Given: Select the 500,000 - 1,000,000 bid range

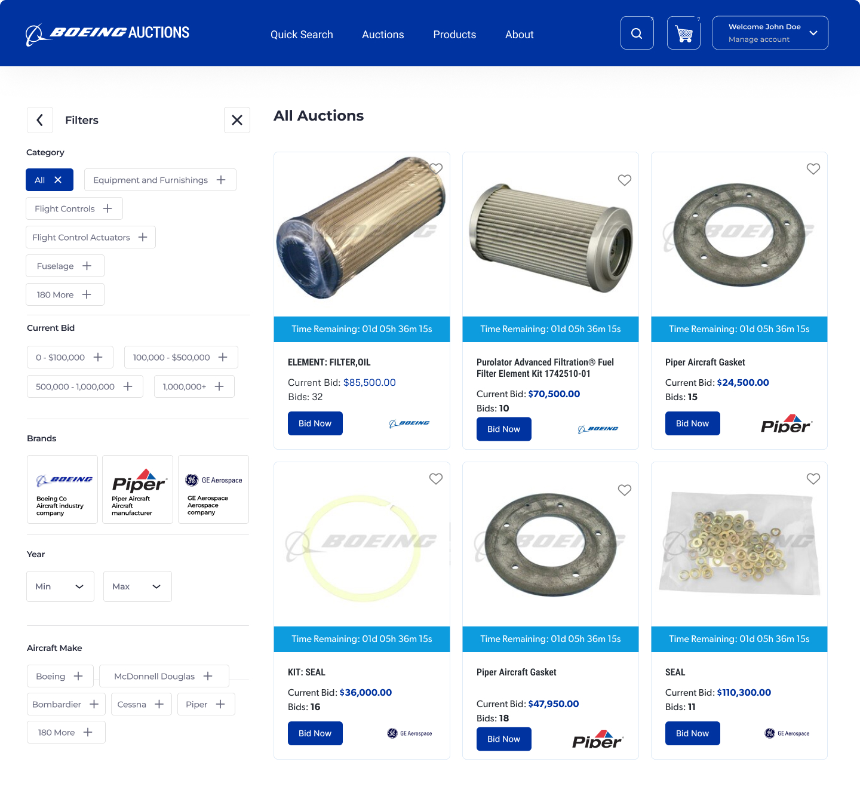Looking at the screenshot, I should pyautogui.click(x=85, y=386).
